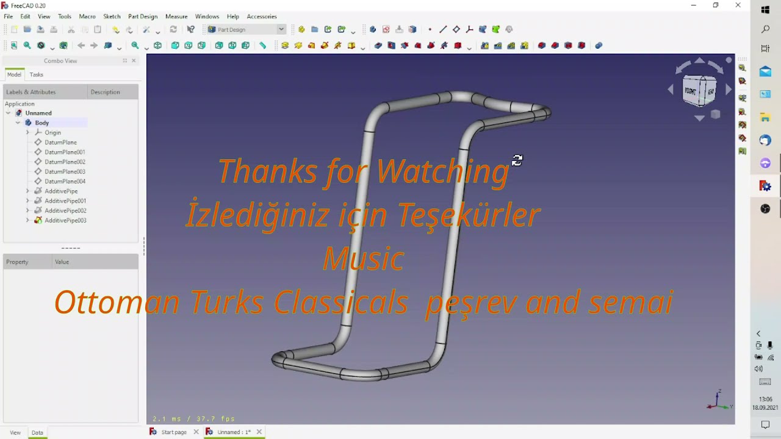Select the Boolean operation tool
The width and height of the screenshot is (781, 439).
pyautogui.click(x=599, y=45)
